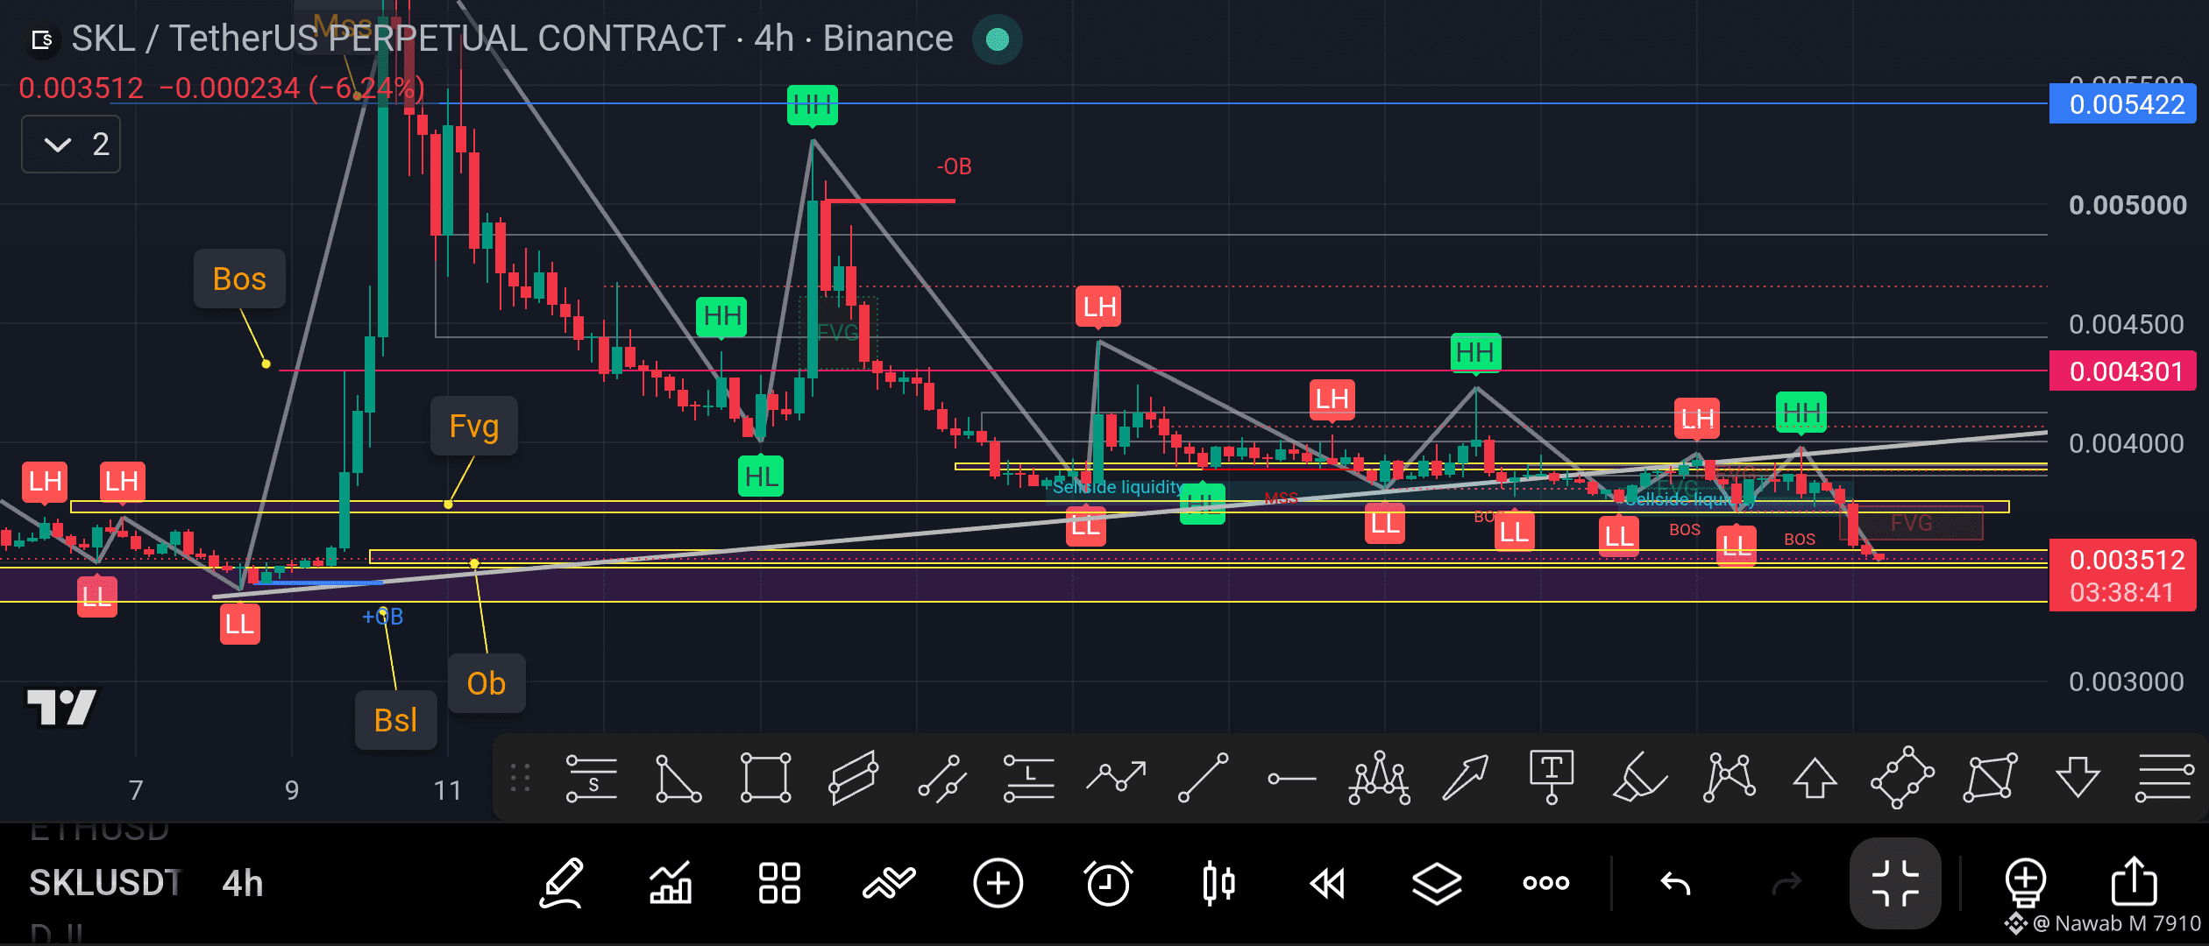Image resolution: width=2209 pixels, height=946 pixels.
Task: Select the Highlighter tool
Action: point(1639,778)
